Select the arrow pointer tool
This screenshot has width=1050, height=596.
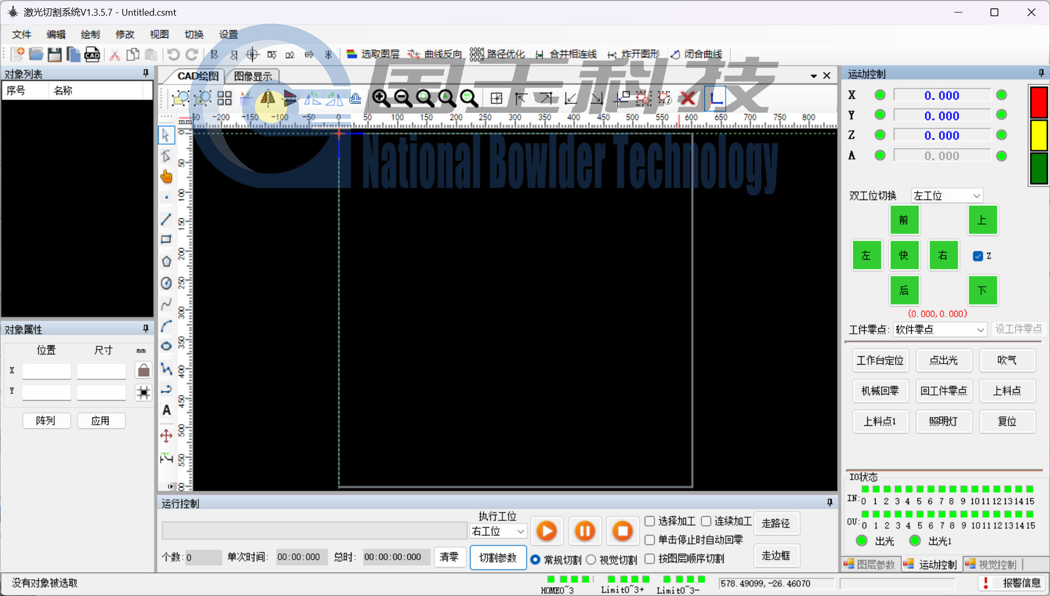point(166,135)
